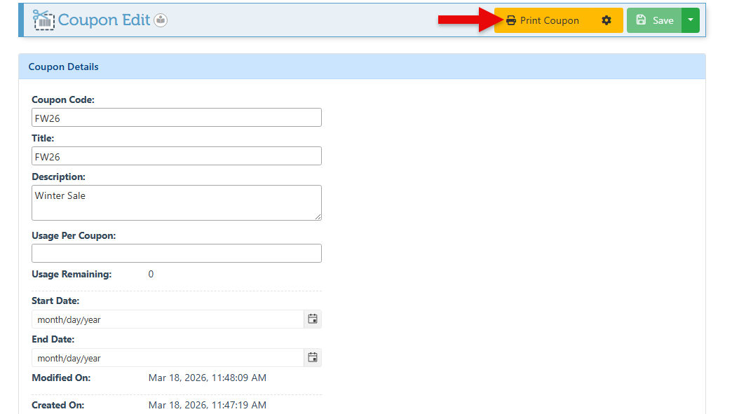Image resolution: width=732 pixels, height=414 pixels.
Task: Click into the Title input field
Action: coord(176,156)
